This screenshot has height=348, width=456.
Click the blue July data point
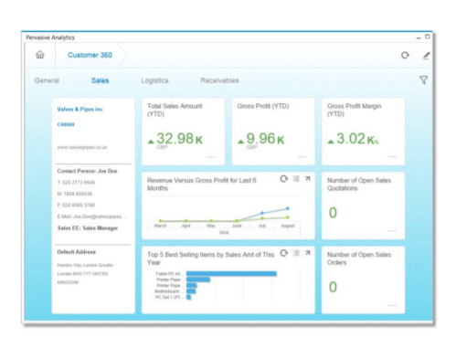click(262, 213)
